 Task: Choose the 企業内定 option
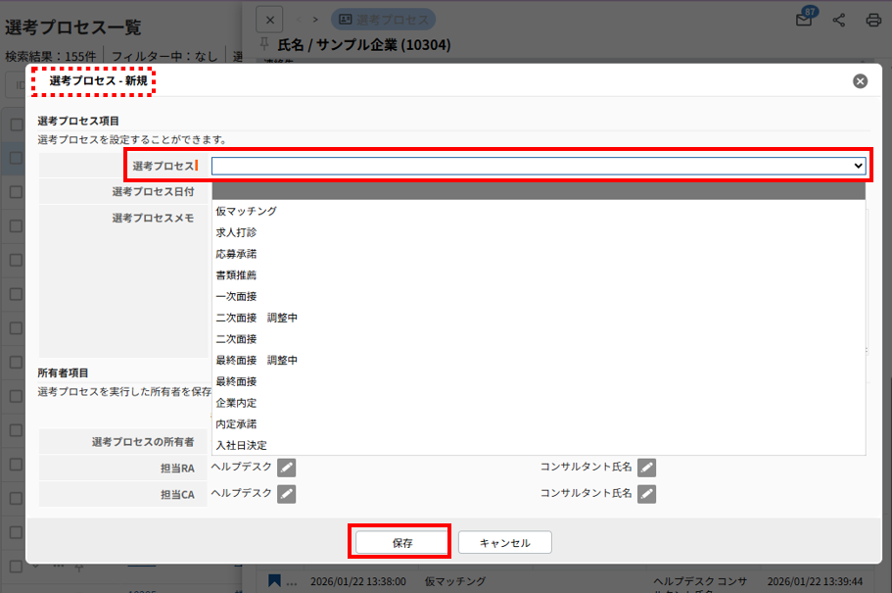(x=236, y=403)
